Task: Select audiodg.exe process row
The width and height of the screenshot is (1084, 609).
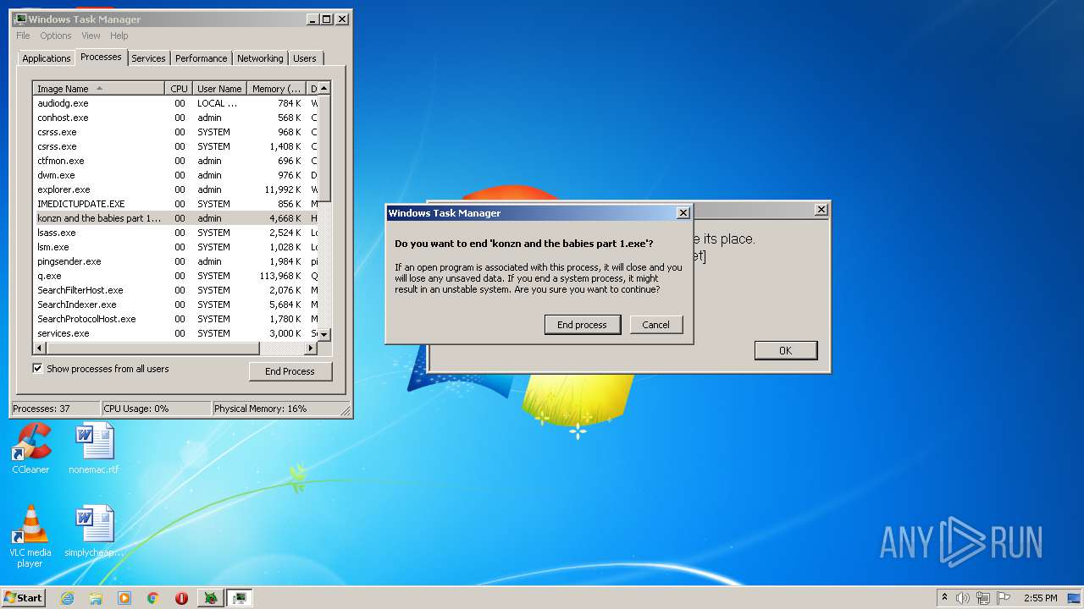Action: coord(175,103)
